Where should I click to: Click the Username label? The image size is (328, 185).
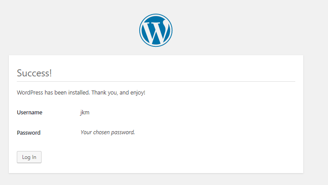point(30,113)
